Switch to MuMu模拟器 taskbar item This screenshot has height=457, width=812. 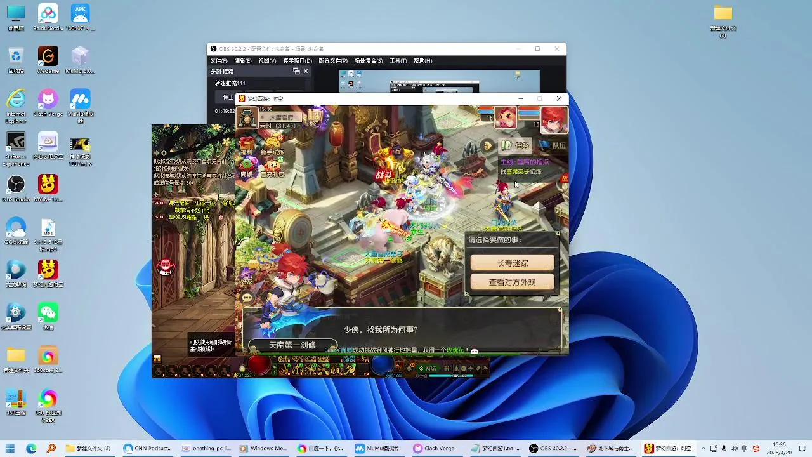tap(377, 448)
